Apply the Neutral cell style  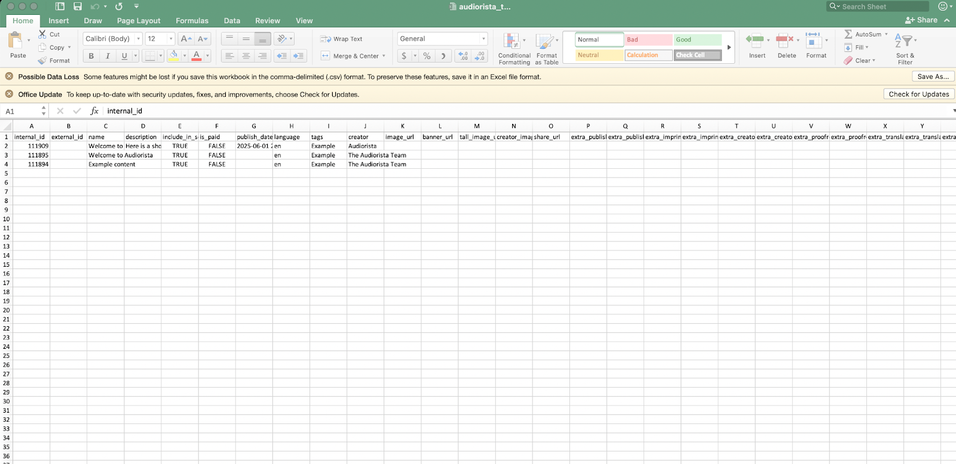click(x=599, y=55)
